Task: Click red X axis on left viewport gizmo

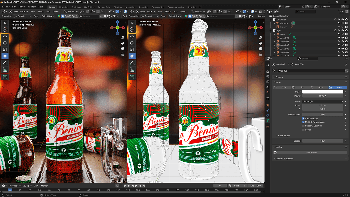Action: pyautogui.click(x=123, y=28)
